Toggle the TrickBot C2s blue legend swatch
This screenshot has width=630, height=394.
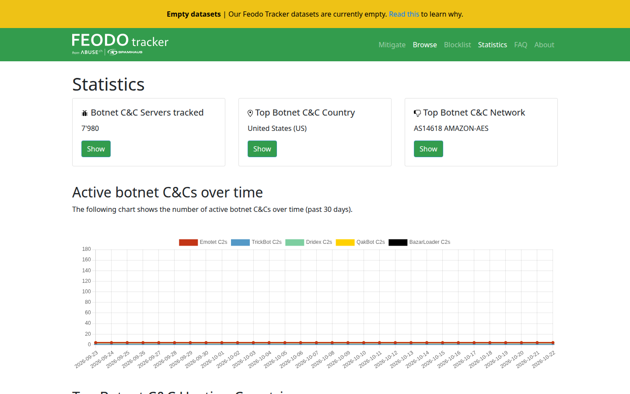coord(240,242)
